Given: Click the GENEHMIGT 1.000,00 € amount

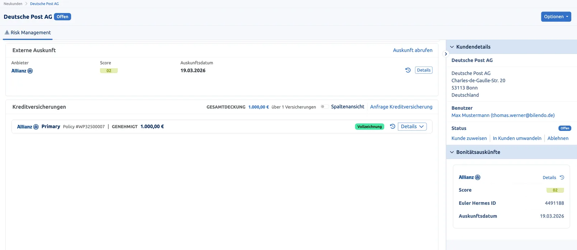Looking at the screenshot, I should (x=152, y=126).
